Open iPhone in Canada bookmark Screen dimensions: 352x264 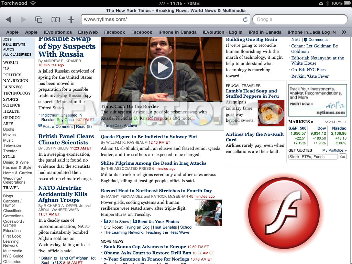pyautogui.click(x=177, y=32)
